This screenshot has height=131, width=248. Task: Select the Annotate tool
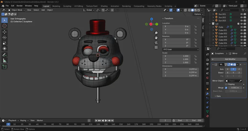(x=4, y=55)
